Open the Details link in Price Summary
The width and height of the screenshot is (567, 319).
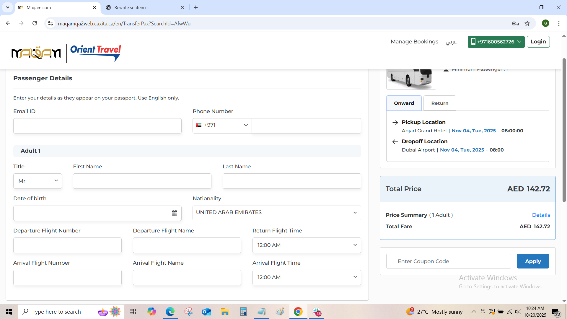pyautogui.click(x=541, y=215)
